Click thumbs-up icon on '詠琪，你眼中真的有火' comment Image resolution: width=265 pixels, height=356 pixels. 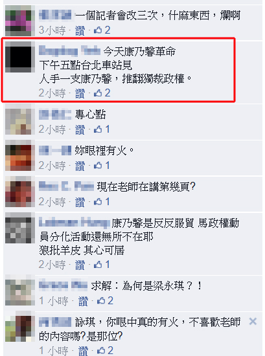point(101,351)
